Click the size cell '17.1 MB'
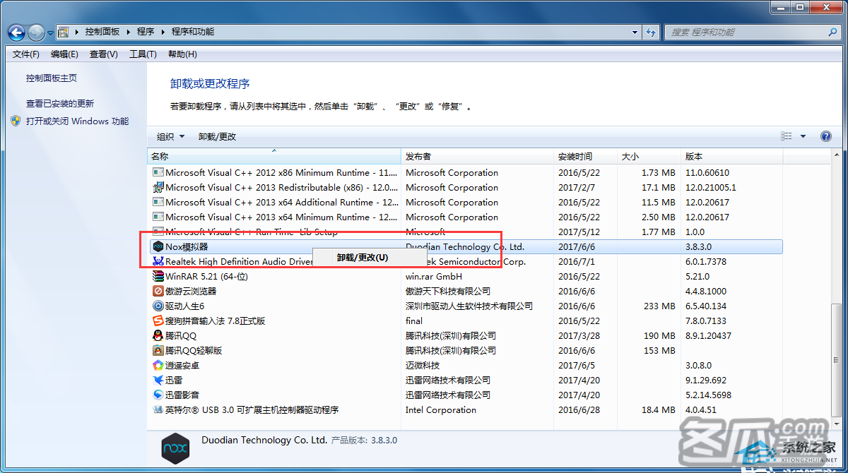Image resolution: width=848 pixels, height=473 pixels. pos(659,188)
